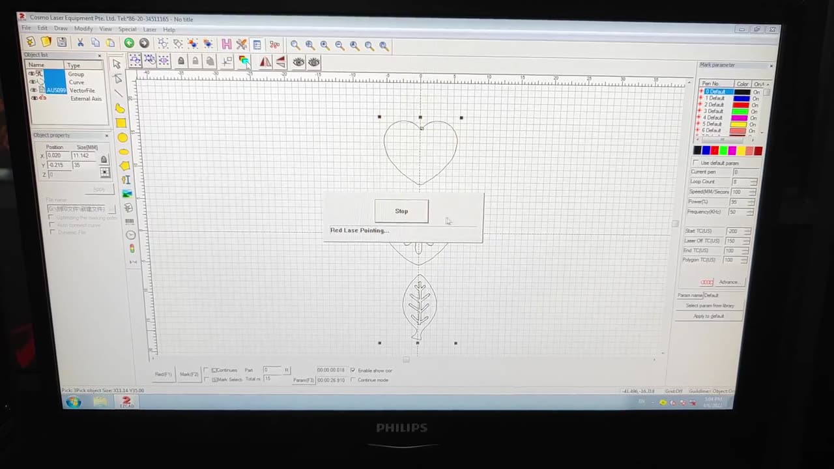Toggle Enable show contour checkbox

(x=352, y=370)
